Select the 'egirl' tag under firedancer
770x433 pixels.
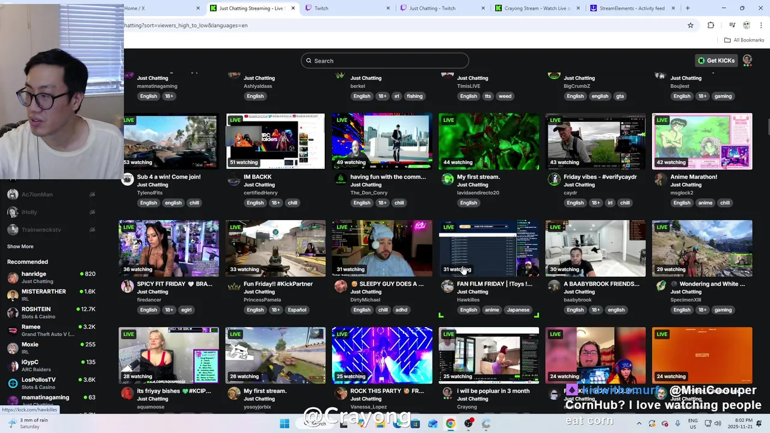[186, 310]
